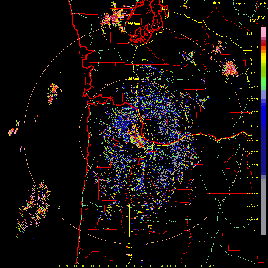Click the 0.413 legend value

252,179
